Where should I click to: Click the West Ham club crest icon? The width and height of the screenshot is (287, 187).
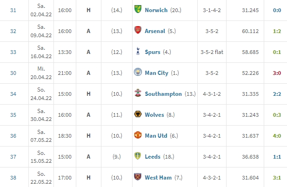[138, 177]
